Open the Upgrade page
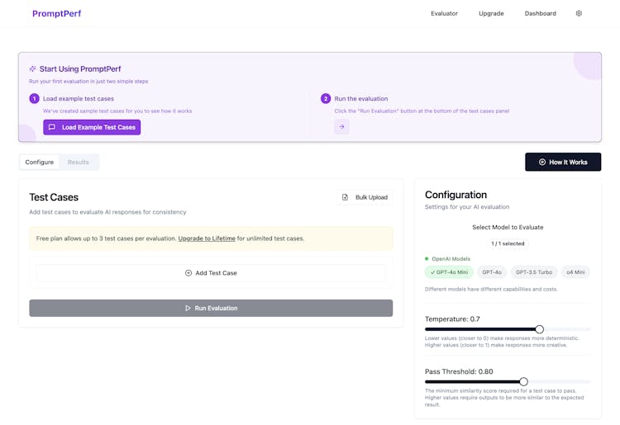Screen dimensions: 620x425 [491, 13]
